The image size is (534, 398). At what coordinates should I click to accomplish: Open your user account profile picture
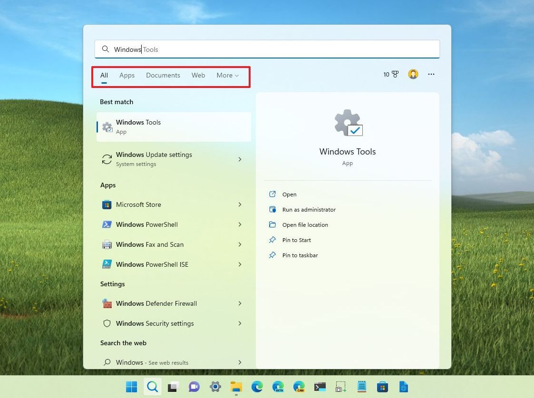413,74
